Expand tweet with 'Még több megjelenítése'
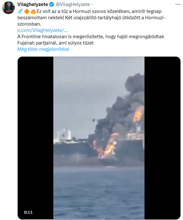The image size is (183, 220). click(x=43, y=49)
